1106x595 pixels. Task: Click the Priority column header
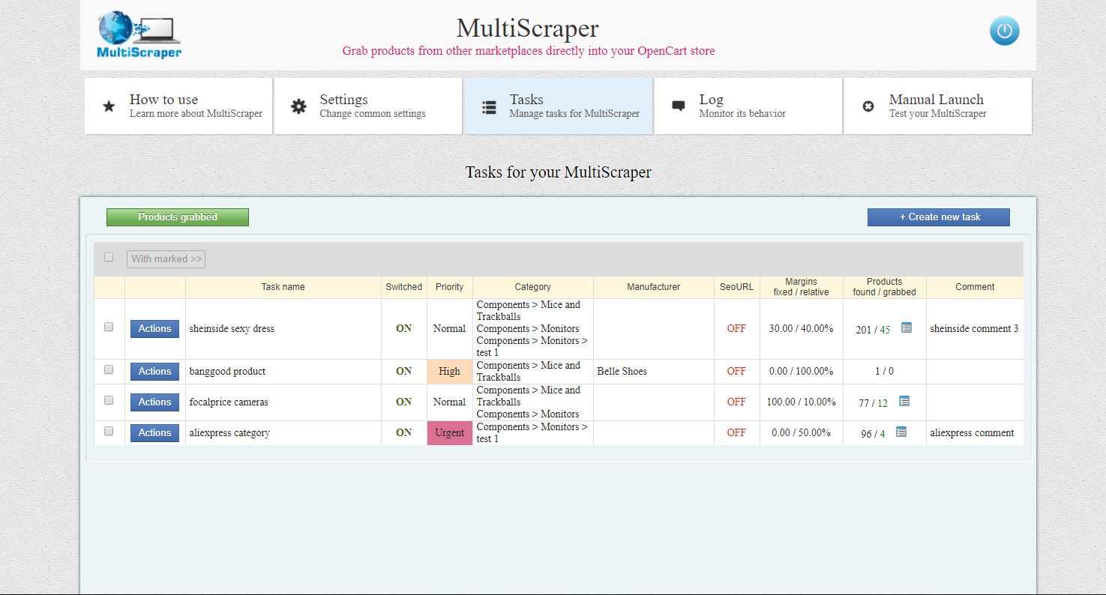pos(449,287)
